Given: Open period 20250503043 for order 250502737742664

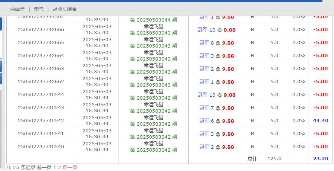Looking at the screenshot, I should [154, 59].
